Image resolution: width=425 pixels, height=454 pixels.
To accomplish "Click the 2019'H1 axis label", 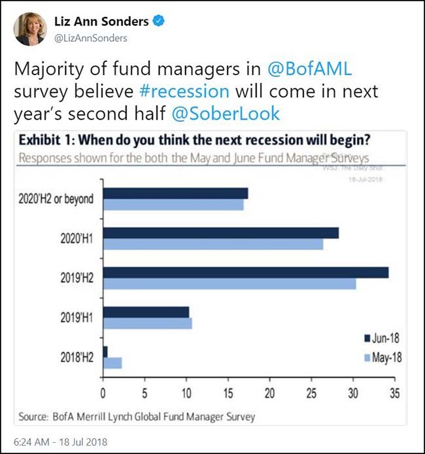I will click(75, 317).
